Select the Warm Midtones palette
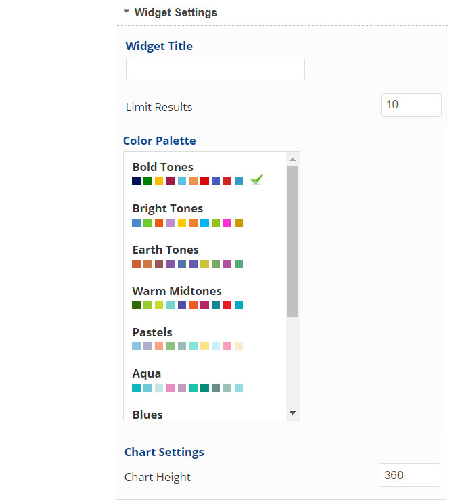This screenshot has width=454, height=502. point(177,291)
